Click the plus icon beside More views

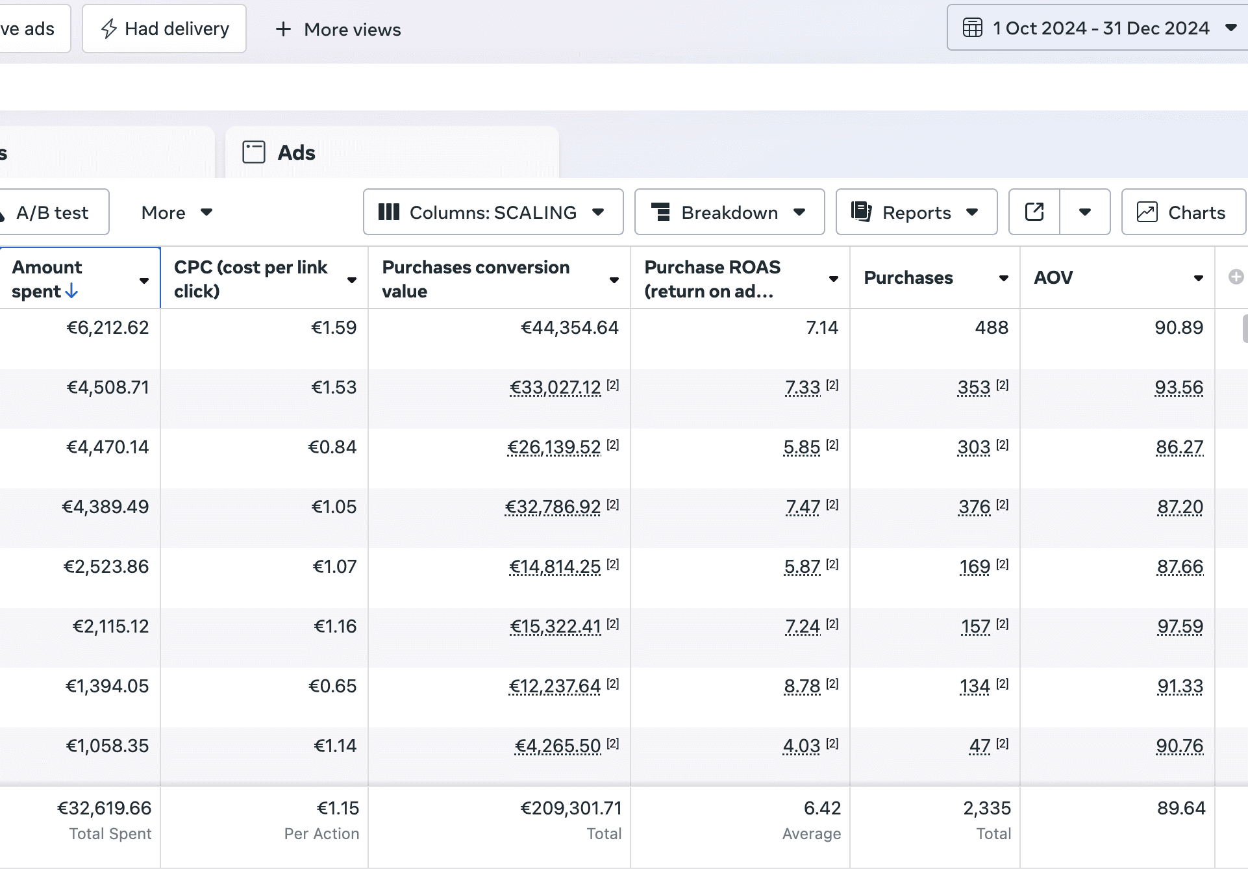coord(282,29)
